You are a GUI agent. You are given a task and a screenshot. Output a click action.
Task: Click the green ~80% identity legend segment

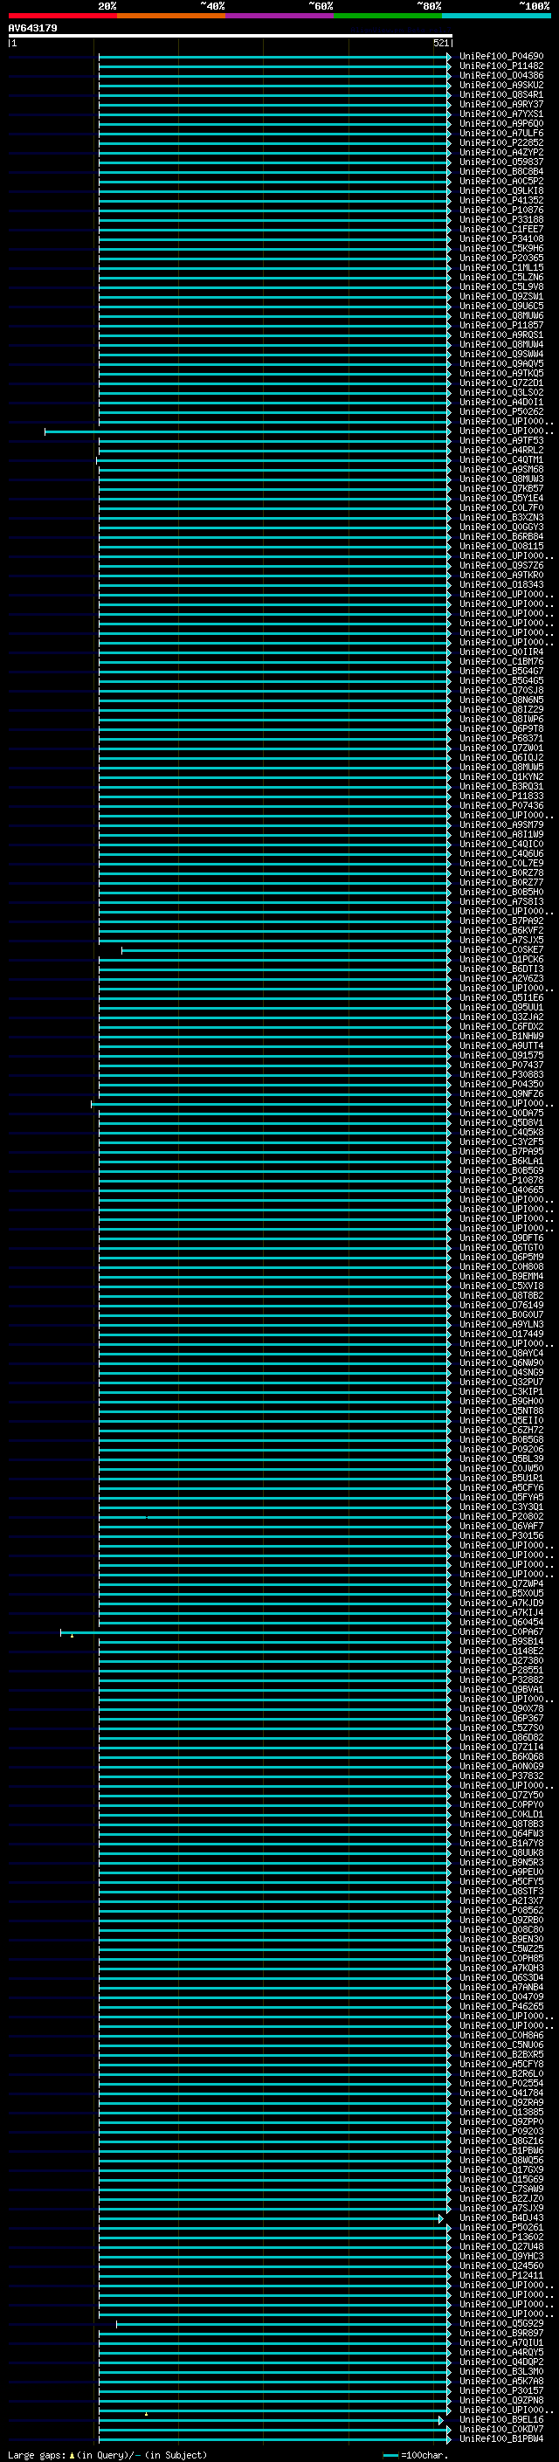[x=388, y=17]
